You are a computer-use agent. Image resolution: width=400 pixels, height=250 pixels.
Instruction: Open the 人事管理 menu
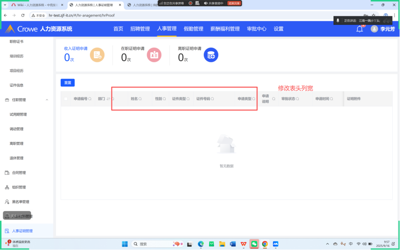[x=167, y=29]
